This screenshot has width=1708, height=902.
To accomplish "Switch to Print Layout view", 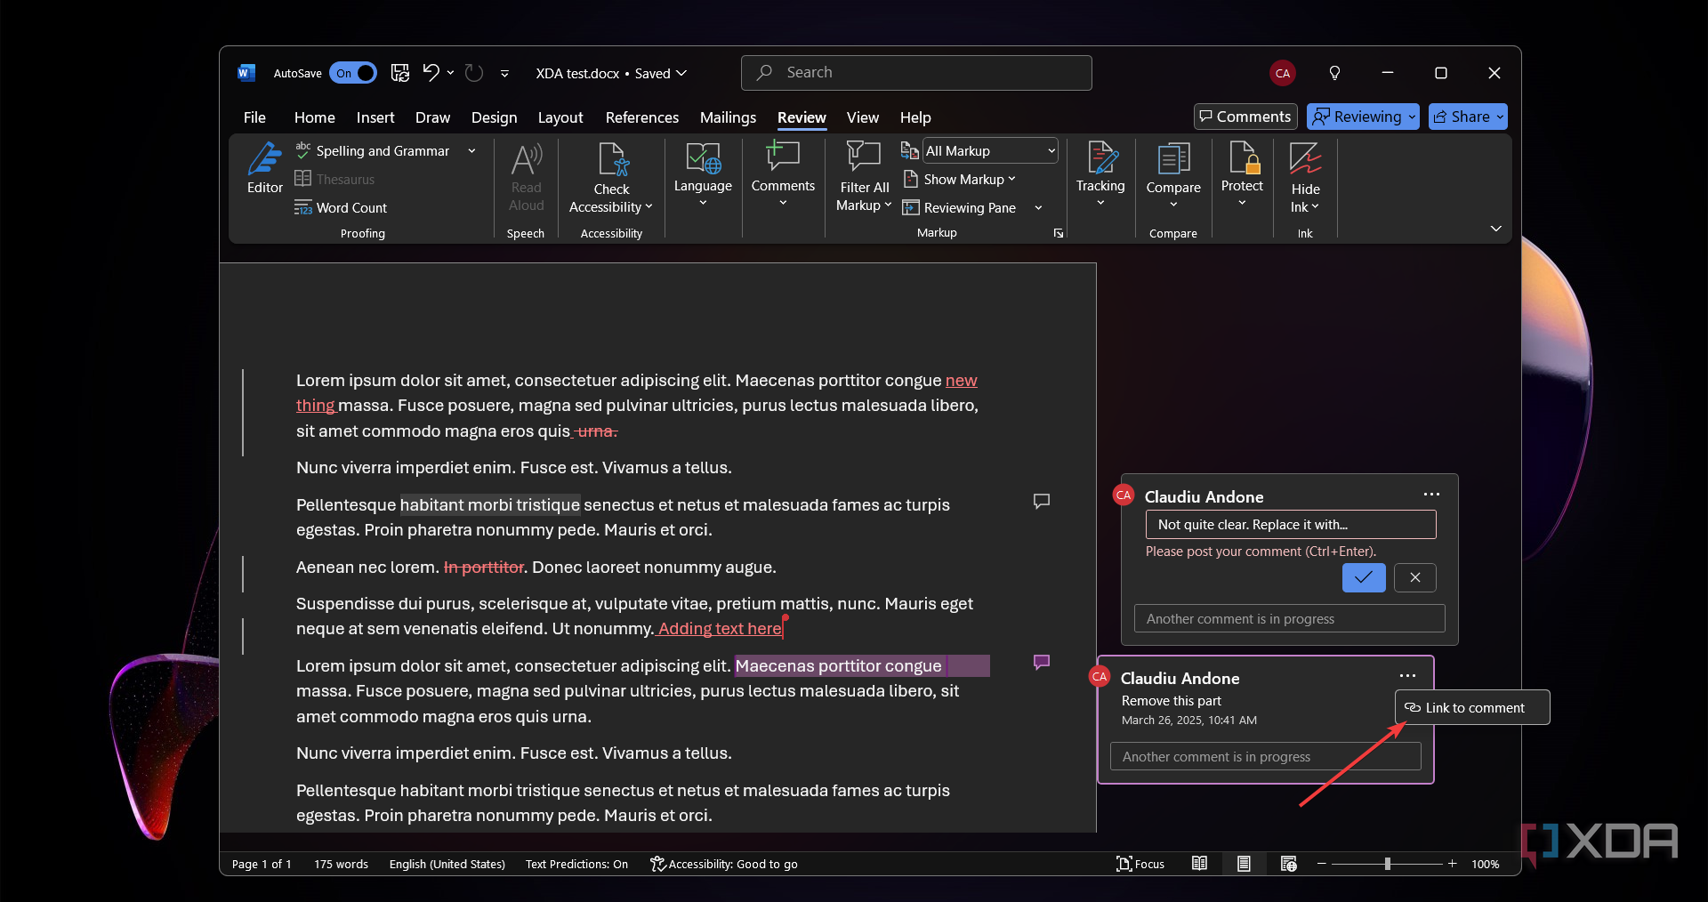I will (1244, 864).
